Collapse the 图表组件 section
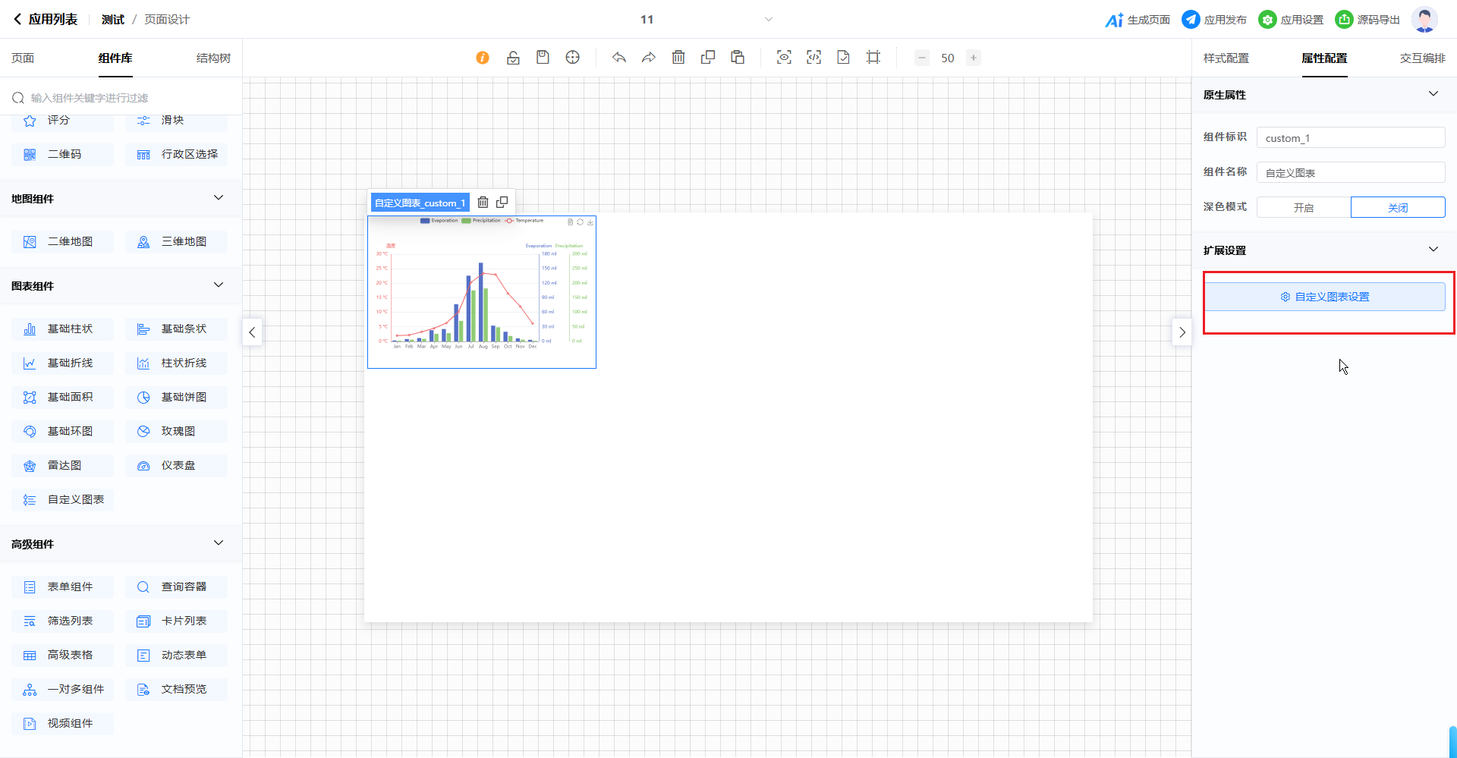 219,285
